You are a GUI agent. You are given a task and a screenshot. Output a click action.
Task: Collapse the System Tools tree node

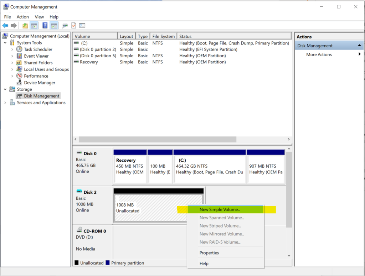tap(5, 43)
